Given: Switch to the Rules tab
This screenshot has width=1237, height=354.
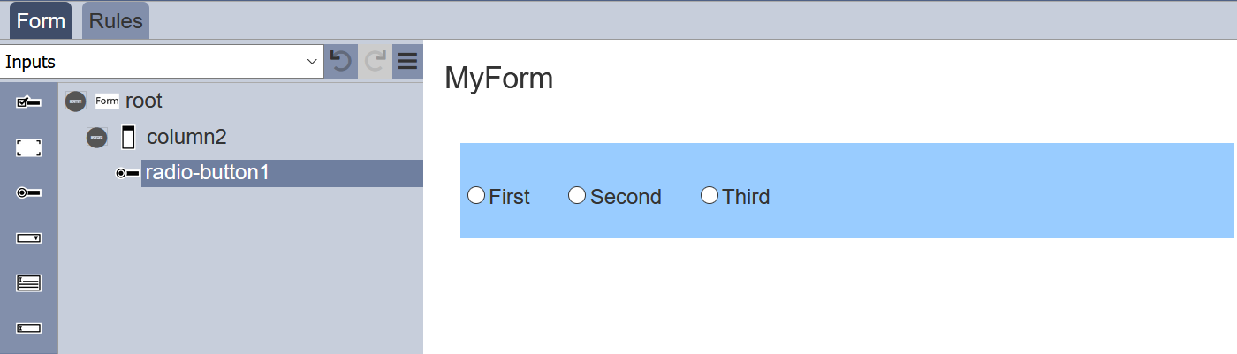Looking at the screenshot, I should [116, 21].
